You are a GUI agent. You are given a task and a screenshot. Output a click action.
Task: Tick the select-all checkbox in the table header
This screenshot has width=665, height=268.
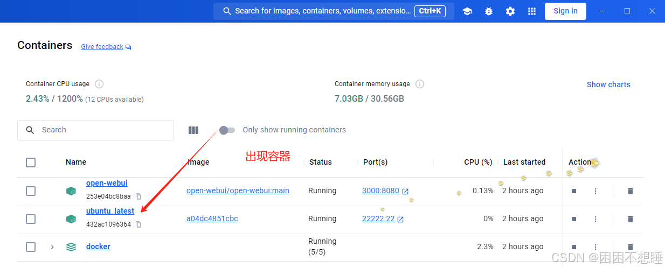(31, 162)
